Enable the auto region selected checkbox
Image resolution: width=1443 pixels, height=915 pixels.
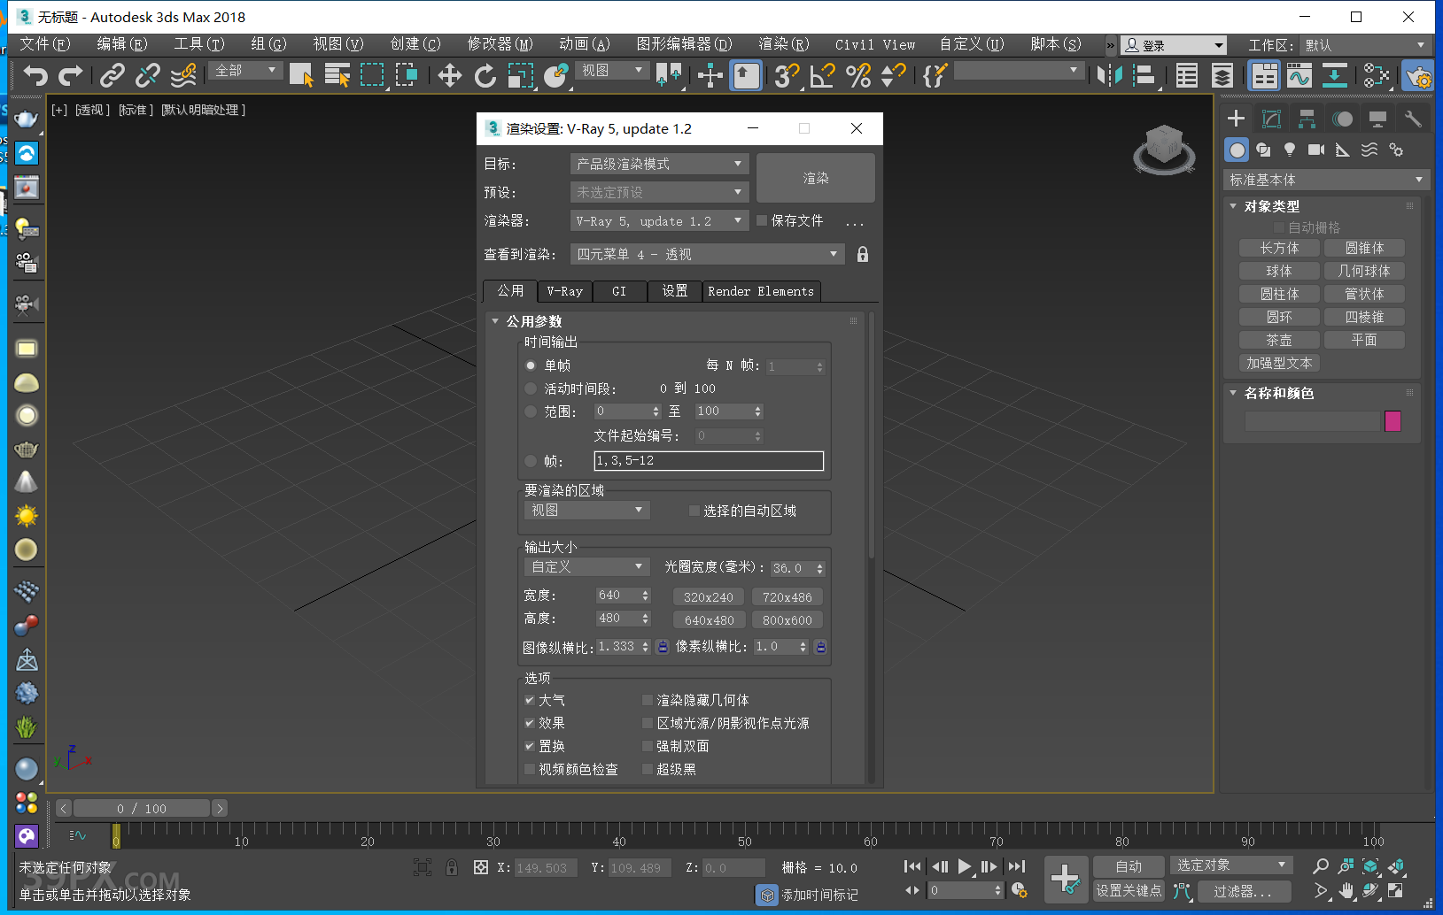pos(694,511)
